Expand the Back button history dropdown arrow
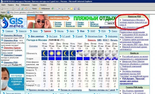 pos(10,9)
